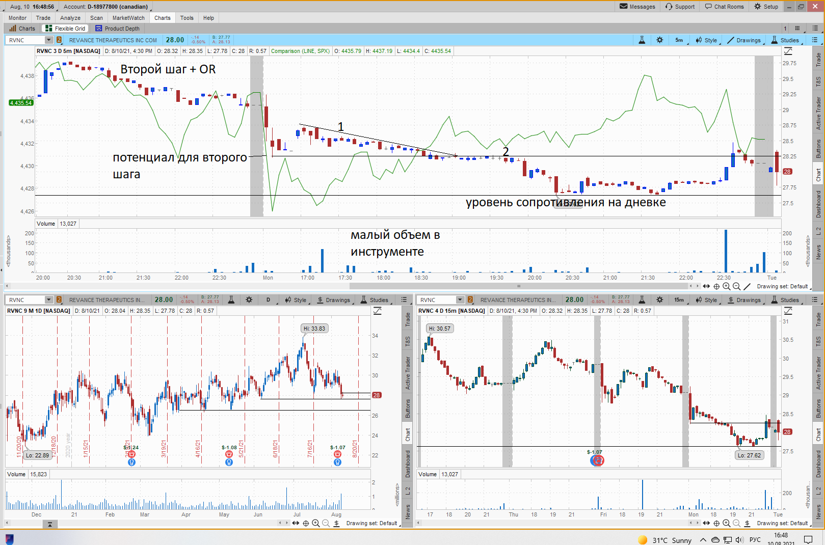
Task: Open Drawing set: Default under 5m chart
Action: pos(783,286)
